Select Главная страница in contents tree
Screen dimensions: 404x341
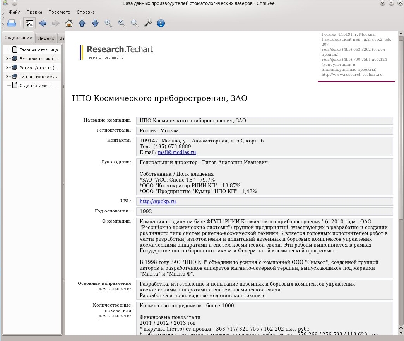(x=39, y=50)
